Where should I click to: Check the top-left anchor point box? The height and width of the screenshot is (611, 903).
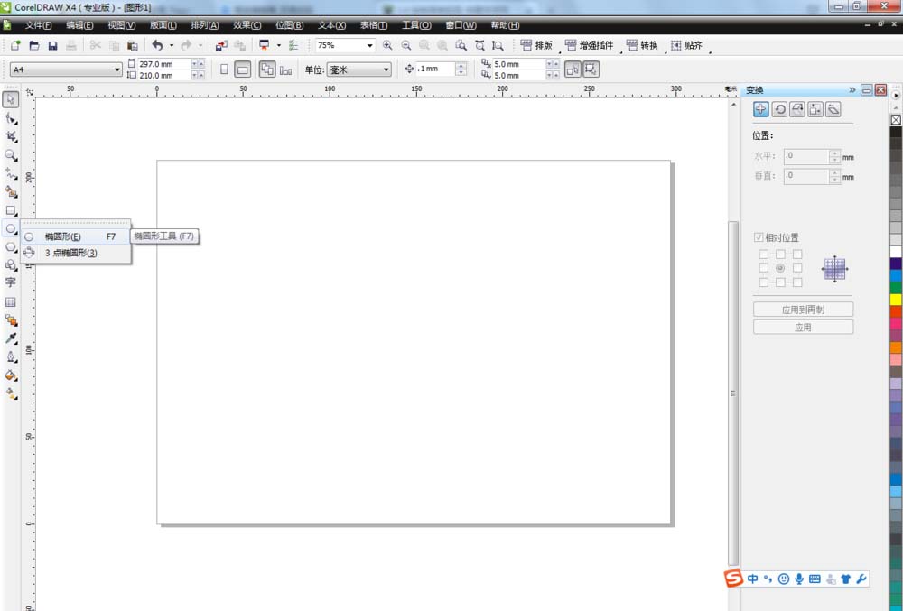pos(764,254)
